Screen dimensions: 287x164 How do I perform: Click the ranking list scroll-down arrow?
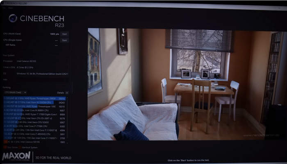[67, 143]
